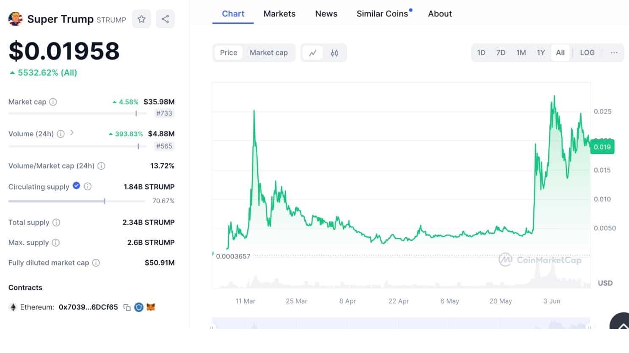Click the 11 Mar date label
This screenshot has width=629, height=353.
click(246, 301)
